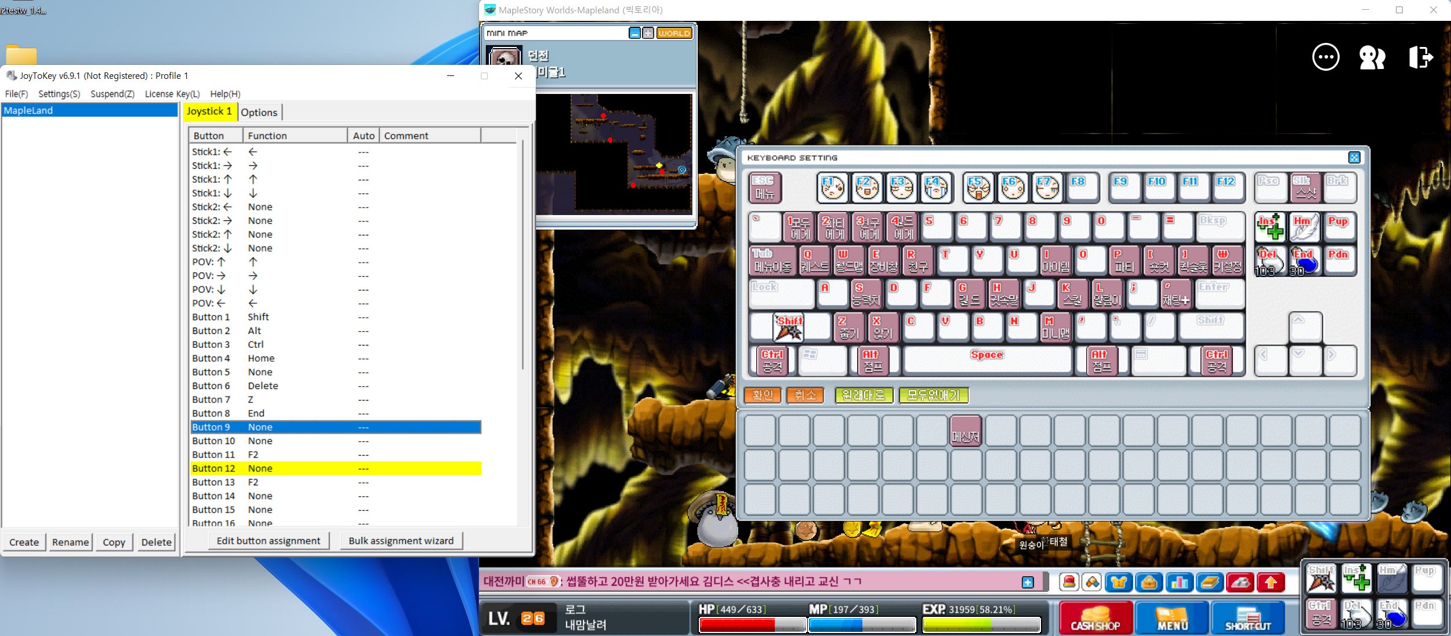
Task: Click the orange 확인 confirm button
Action: (763, 395)
